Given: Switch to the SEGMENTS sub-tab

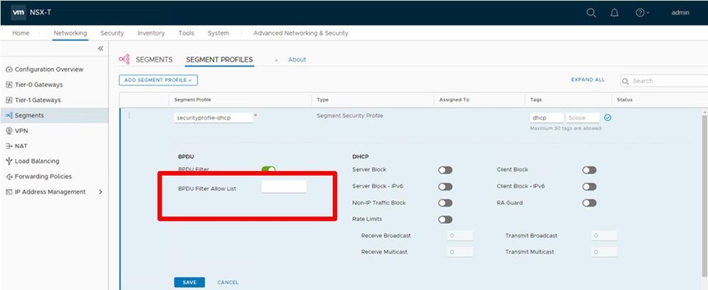Looking at the screenshot, I should [154, 59].
